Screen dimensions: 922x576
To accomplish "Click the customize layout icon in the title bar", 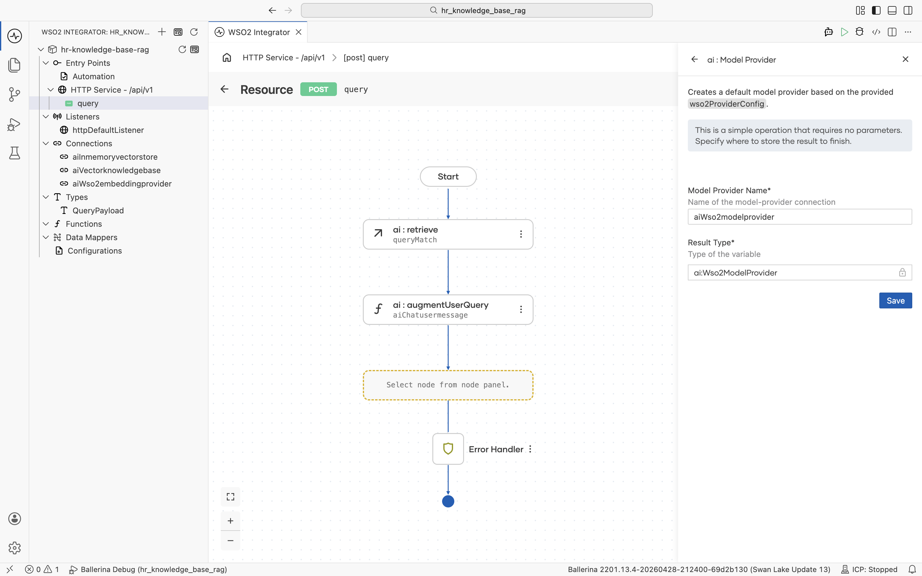I will click(x=860, y=10).
